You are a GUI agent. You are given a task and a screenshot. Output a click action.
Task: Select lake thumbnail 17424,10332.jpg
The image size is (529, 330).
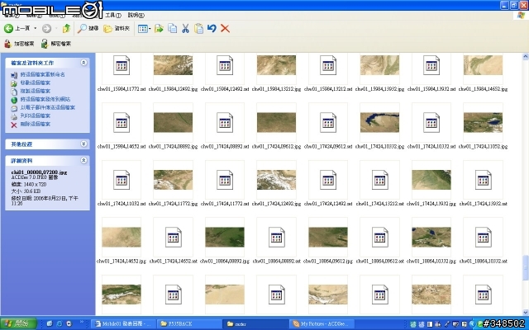pos(379,123)
